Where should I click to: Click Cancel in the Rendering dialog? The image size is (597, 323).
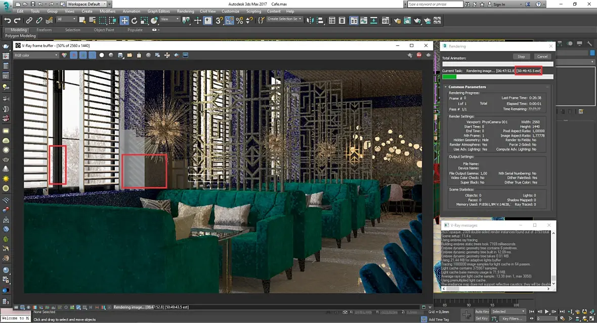(x=542, y=57)
